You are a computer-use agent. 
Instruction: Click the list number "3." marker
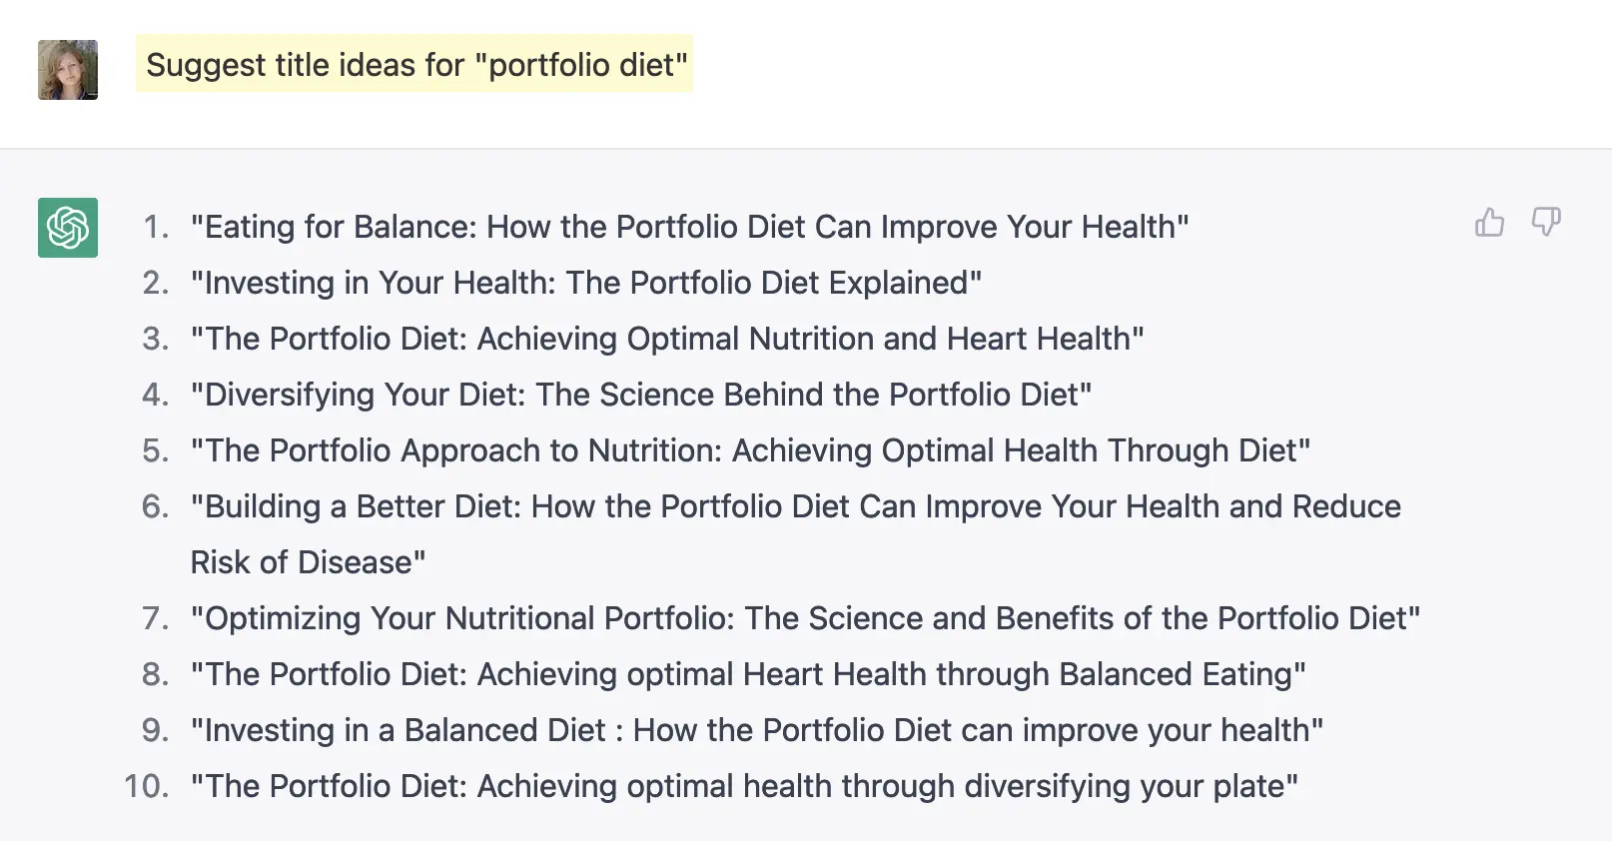tap(156, 339)
